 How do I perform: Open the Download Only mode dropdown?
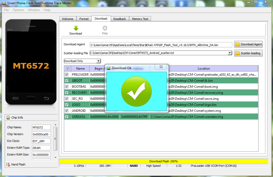click(82, 61)
